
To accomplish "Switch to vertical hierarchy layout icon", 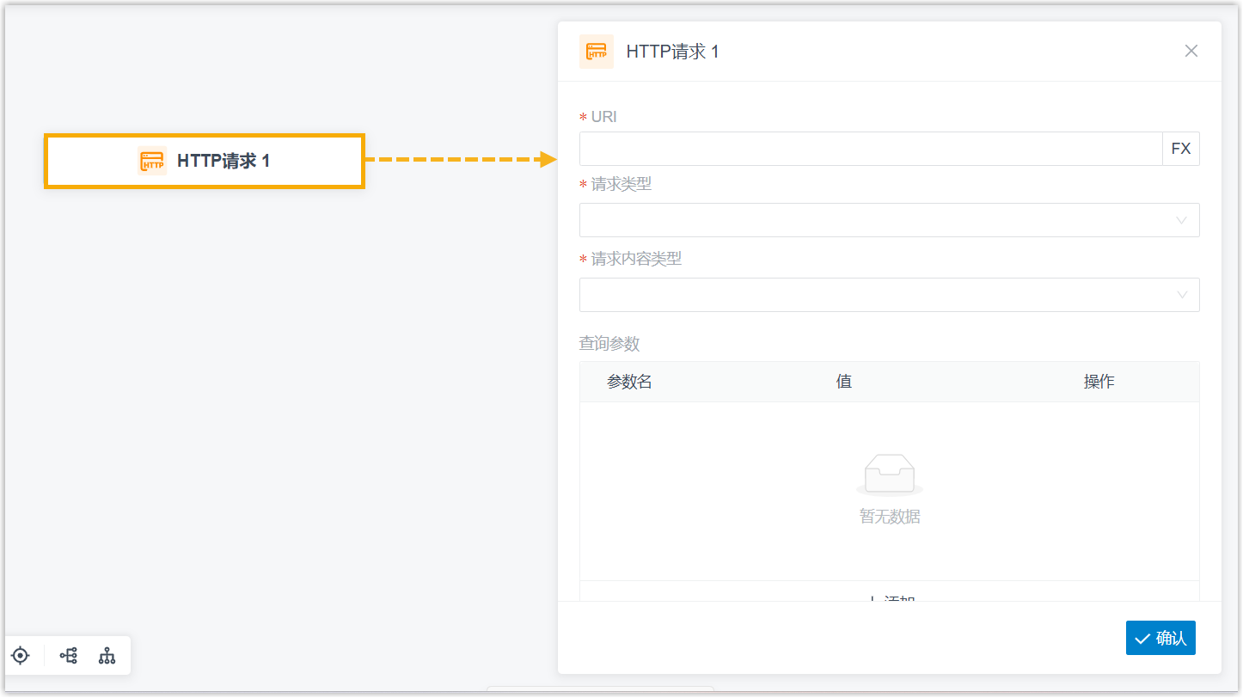I will click(107, 656).
